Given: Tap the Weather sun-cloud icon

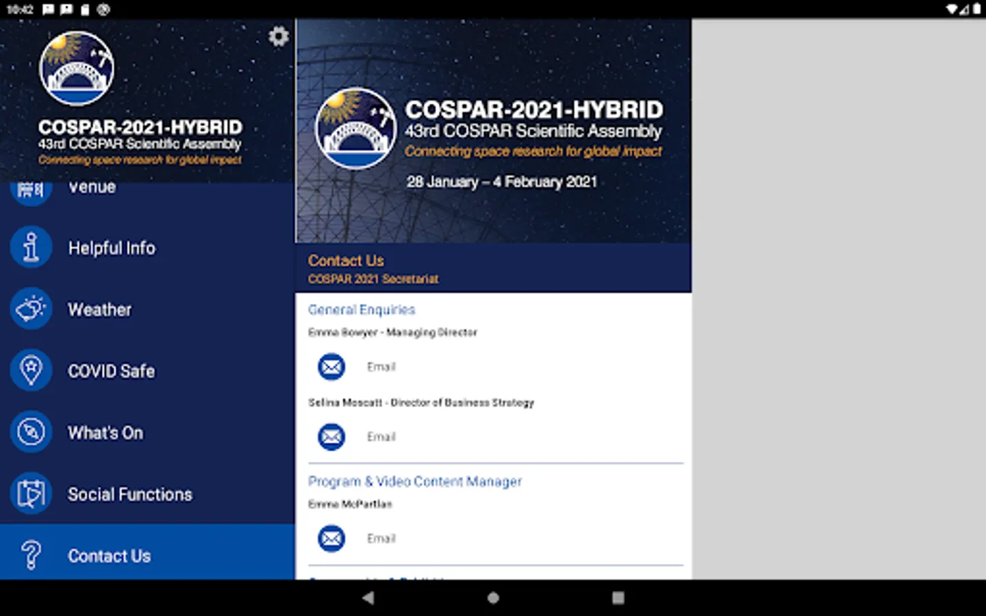Looking at the screenshot, I should 31,309.
